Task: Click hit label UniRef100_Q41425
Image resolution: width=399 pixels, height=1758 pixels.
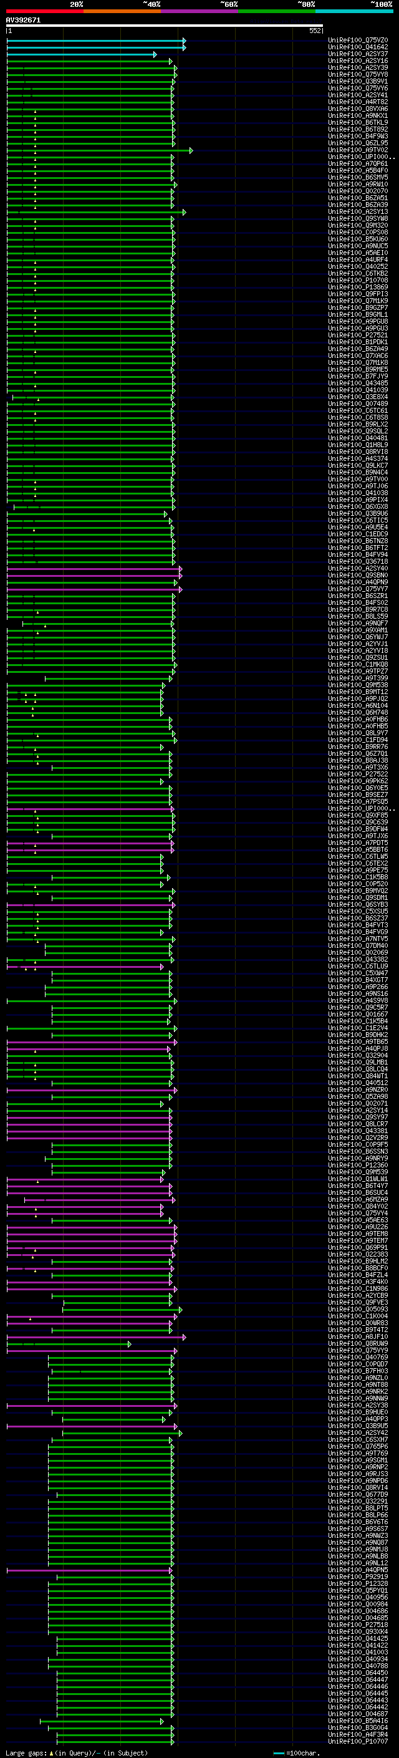Action: point(358,1638)
